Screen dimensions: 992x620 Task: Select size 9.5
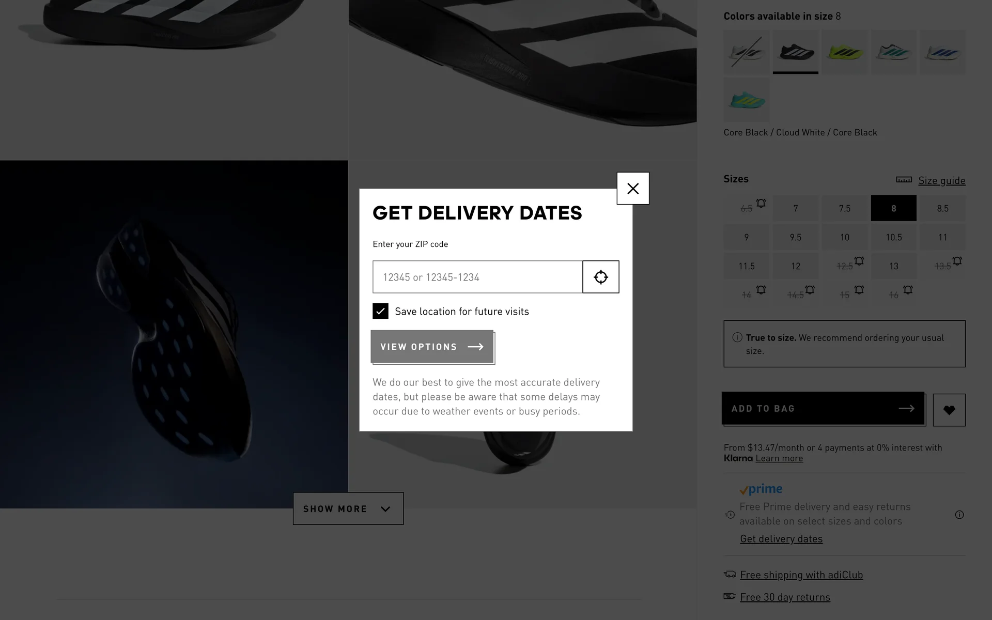point(796,237)
